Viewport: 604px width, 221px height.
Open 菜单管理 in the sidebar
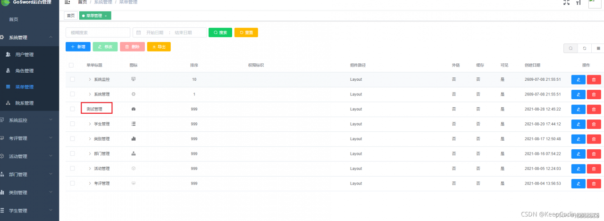pyautogui.click(x=29, y=87)
